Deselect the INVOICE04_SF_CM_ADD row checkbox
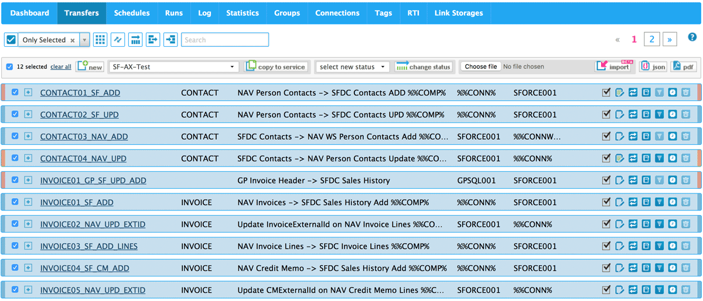This screenshot has width=703, height=301. 15,268
